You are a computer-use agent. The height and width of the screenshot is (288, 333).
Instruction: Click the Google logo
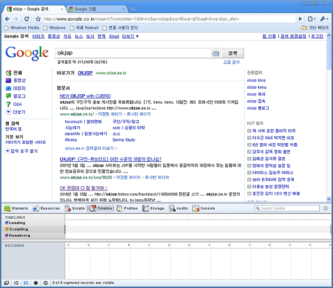27,53
